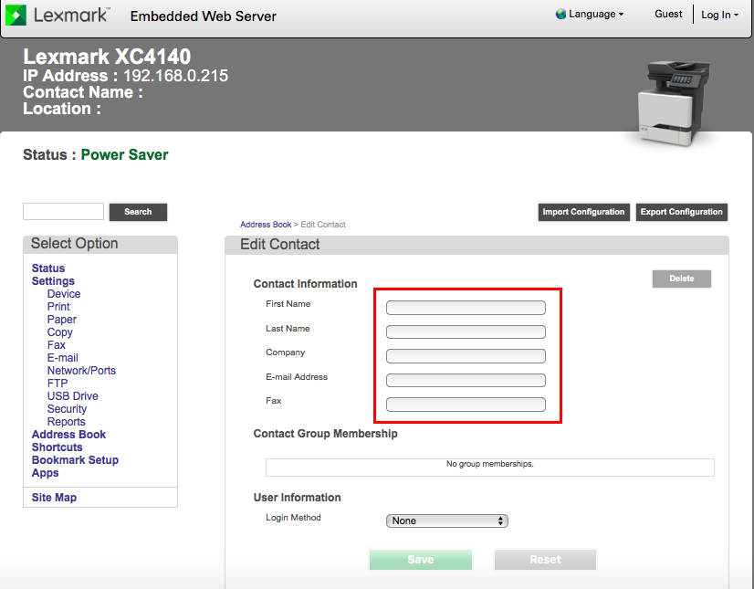
Task: Click the Address Book breadcrumb link
Action: (266, 224)
